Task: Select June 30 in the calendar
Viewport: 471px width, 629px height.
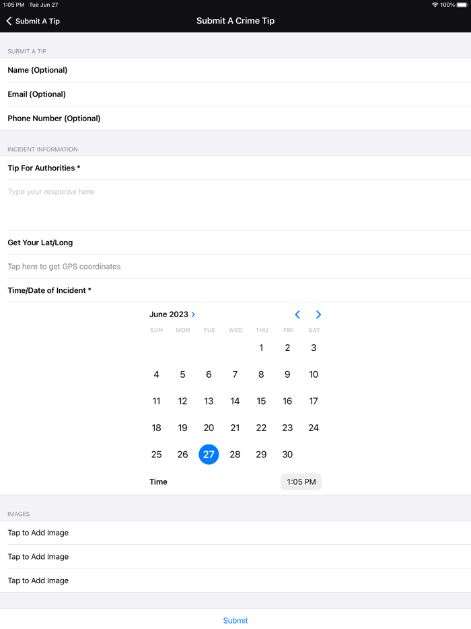Action: (287, 455)
